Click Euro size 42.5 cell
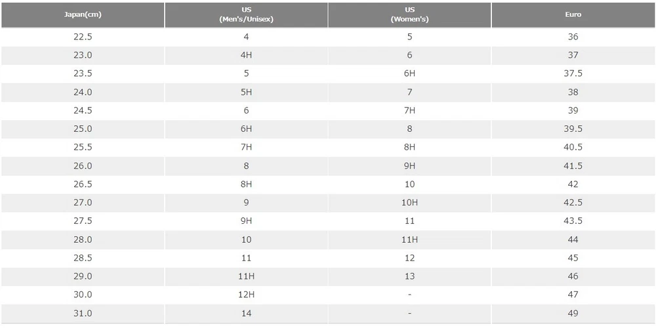The height and width of the screenshot is (332, 656). click(x=573, y=203)
